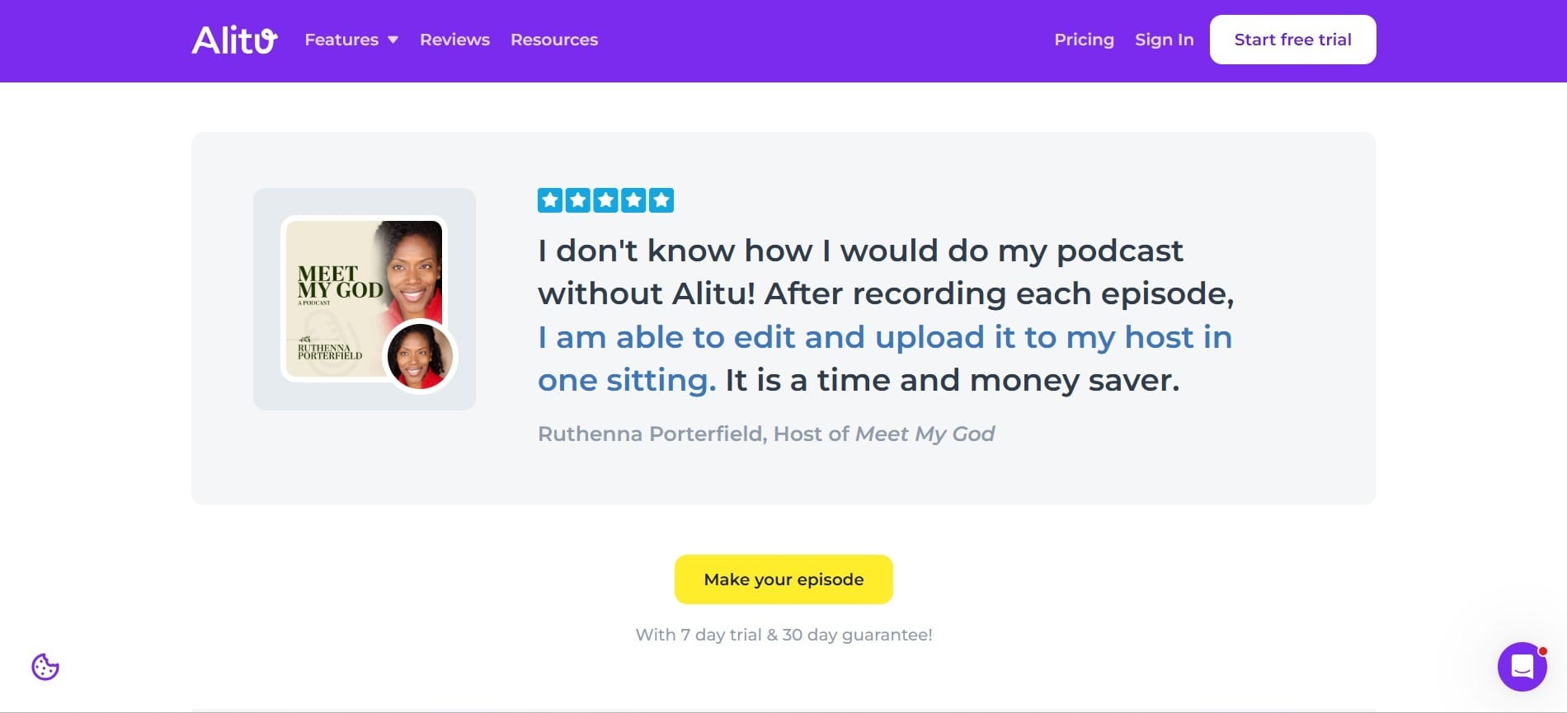Navigate to Pricing
The image size is (1567, 713).
click(1084, 40)
